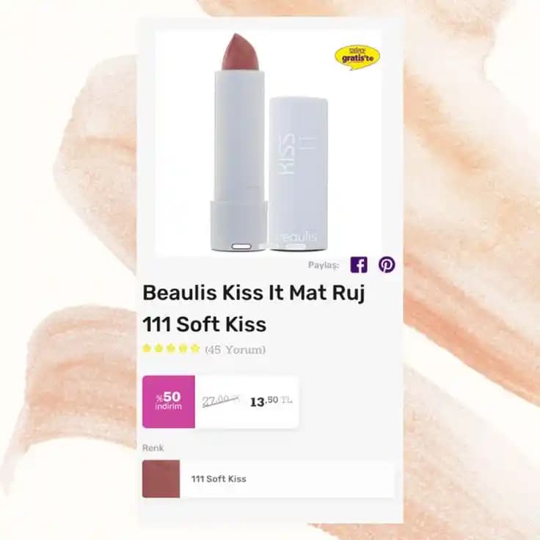Share the product on Facebook
540x540 pixels.
click(x=359, y=265)
